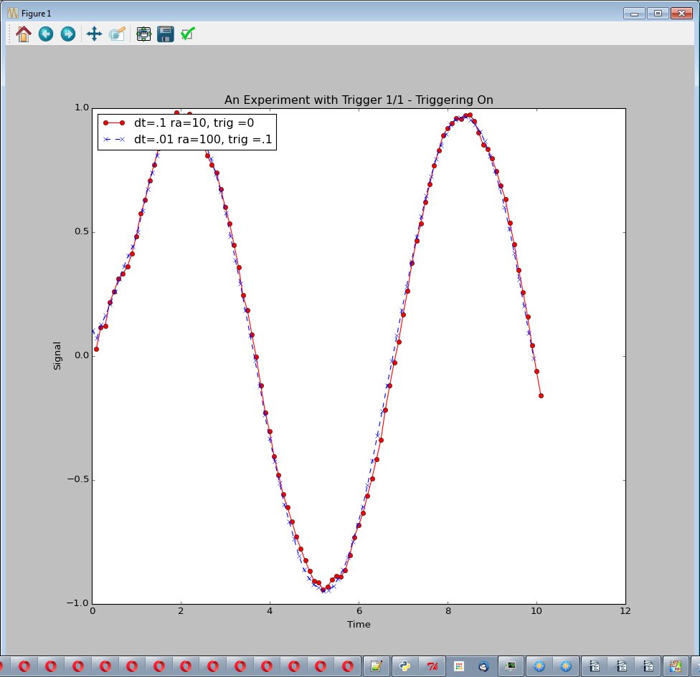Reset the plot to original view with Home
The image size is (700, 677).
point(23,34)
